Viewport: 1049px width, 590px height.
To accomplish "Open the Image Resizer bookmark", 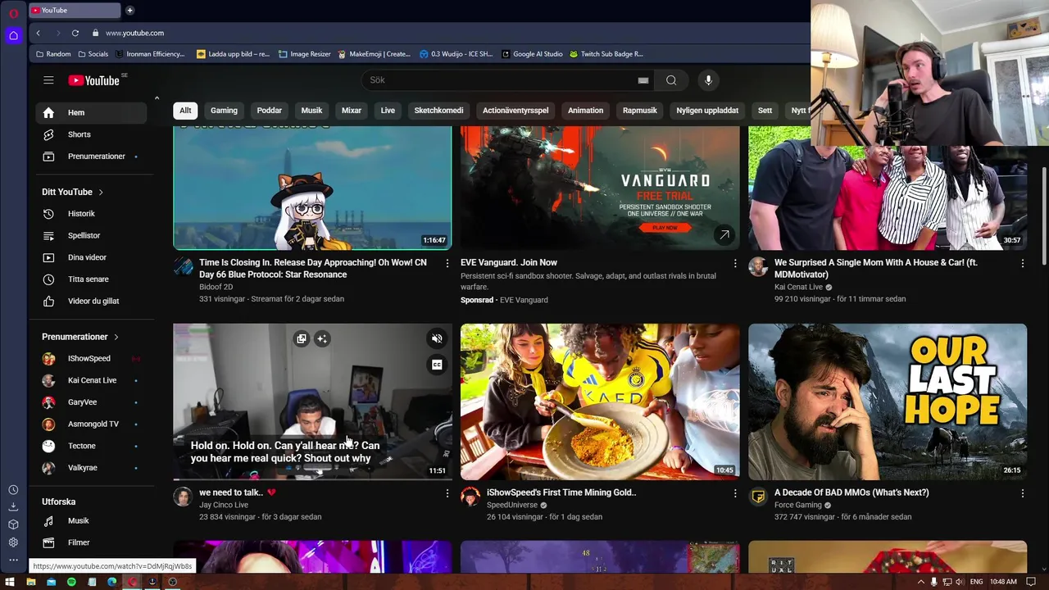I will coord(305,54).
